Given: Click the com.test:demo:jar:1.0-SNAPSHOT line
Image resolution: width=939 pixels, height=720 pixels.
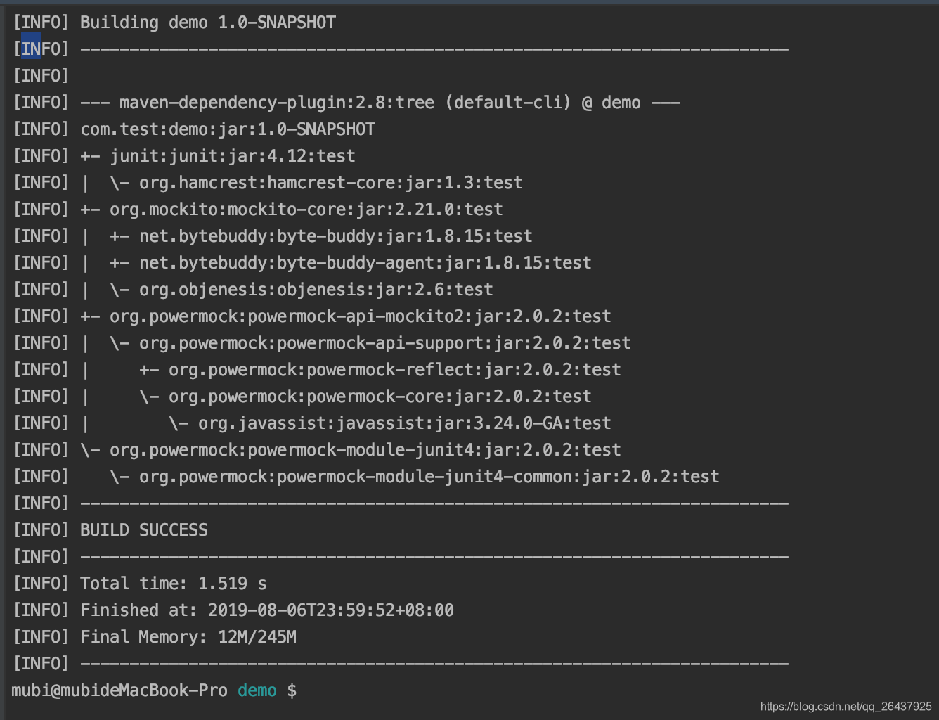Looking at the screenshot, I should coord(228,129).
